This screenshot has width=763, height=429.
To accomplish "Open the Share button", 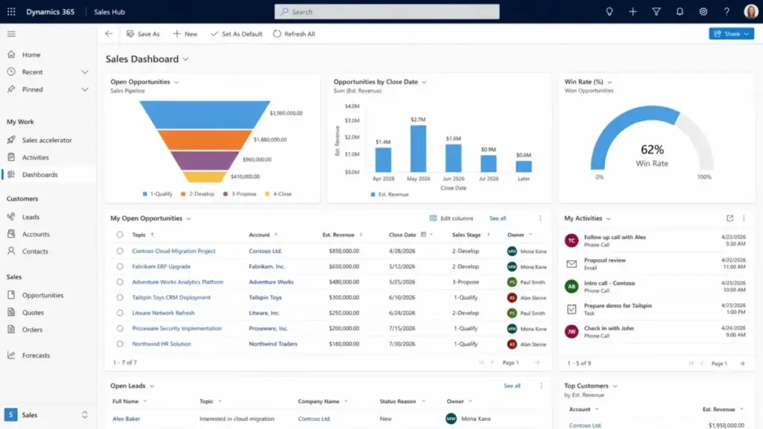I will click(732, 34).
